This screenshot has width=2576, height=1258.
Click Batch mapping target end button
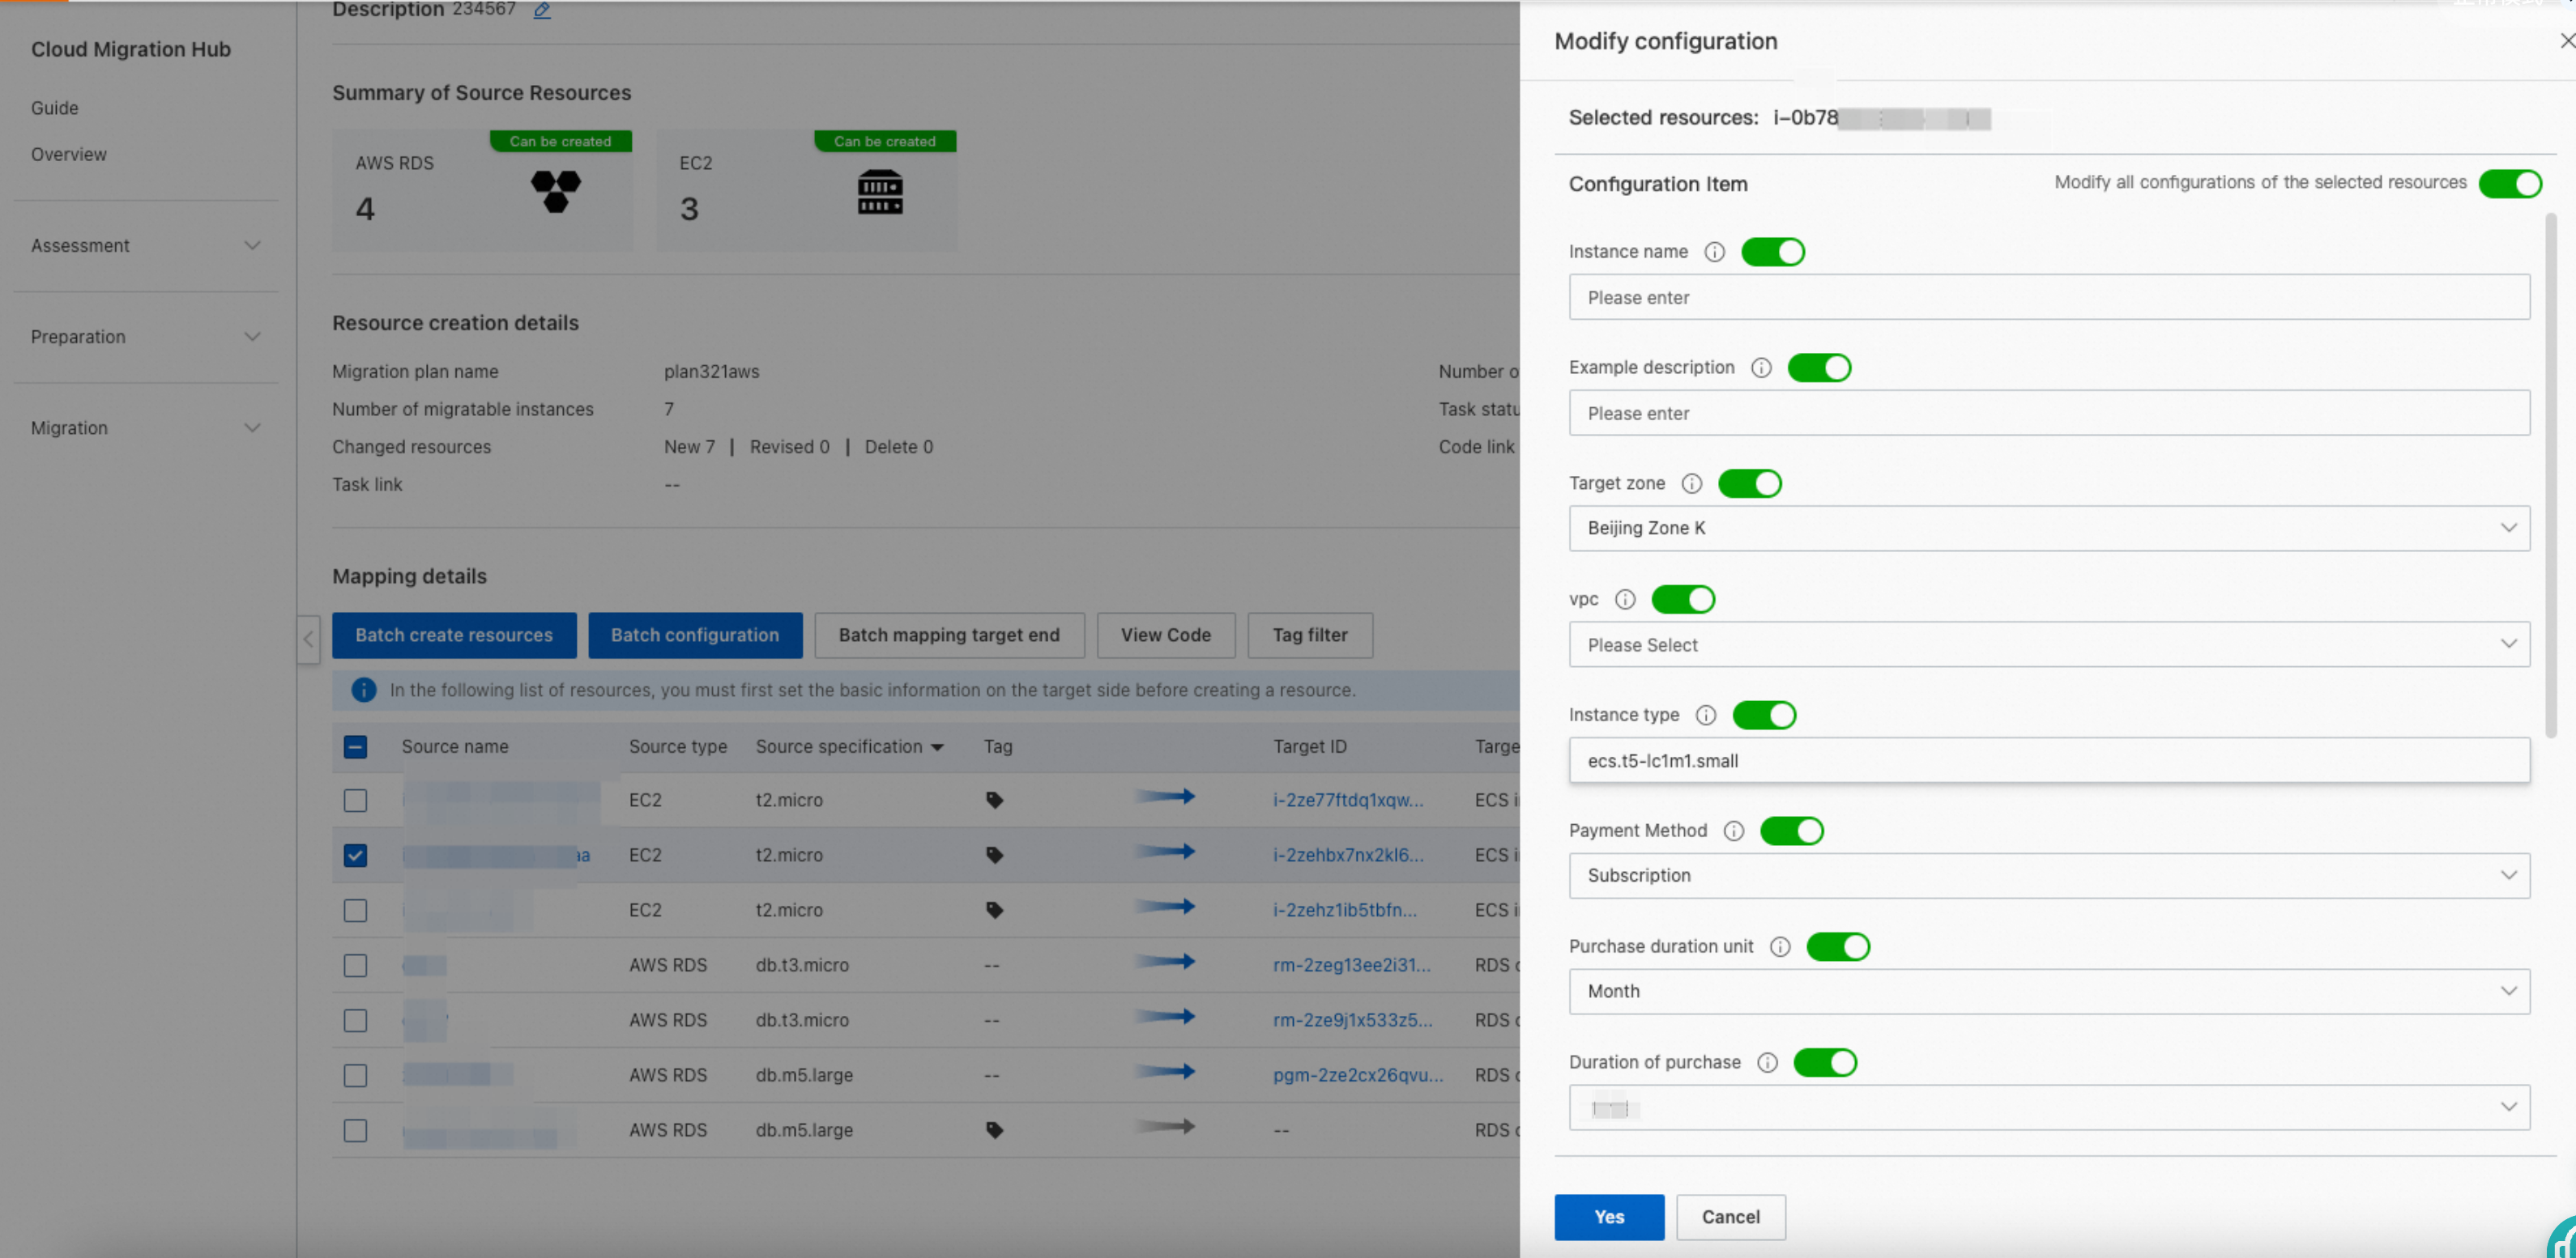tap(949, 635)
